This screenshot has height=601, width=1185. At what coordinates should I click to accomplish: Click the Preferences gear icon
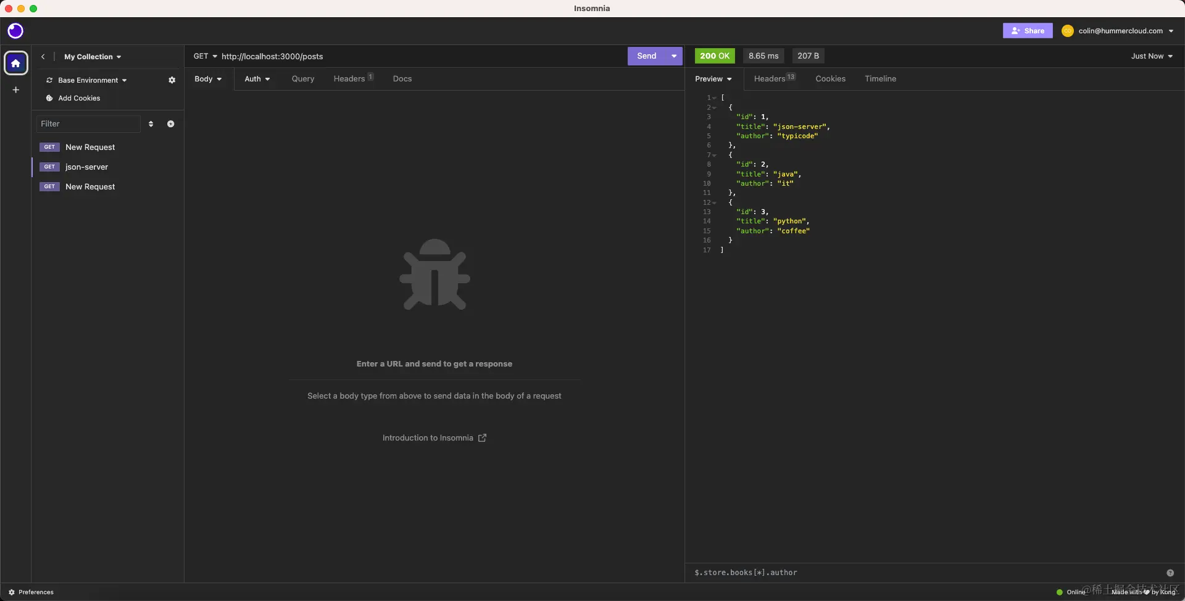(12, 592)
